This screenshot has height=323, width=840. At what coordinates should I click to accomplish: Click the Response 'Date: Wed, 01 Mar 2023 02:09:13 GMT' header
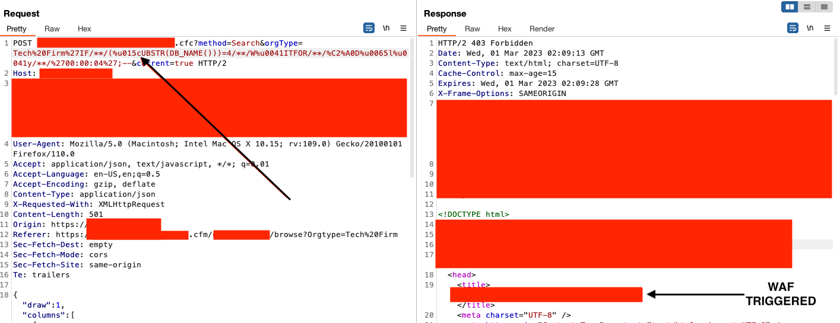(521, 53)
